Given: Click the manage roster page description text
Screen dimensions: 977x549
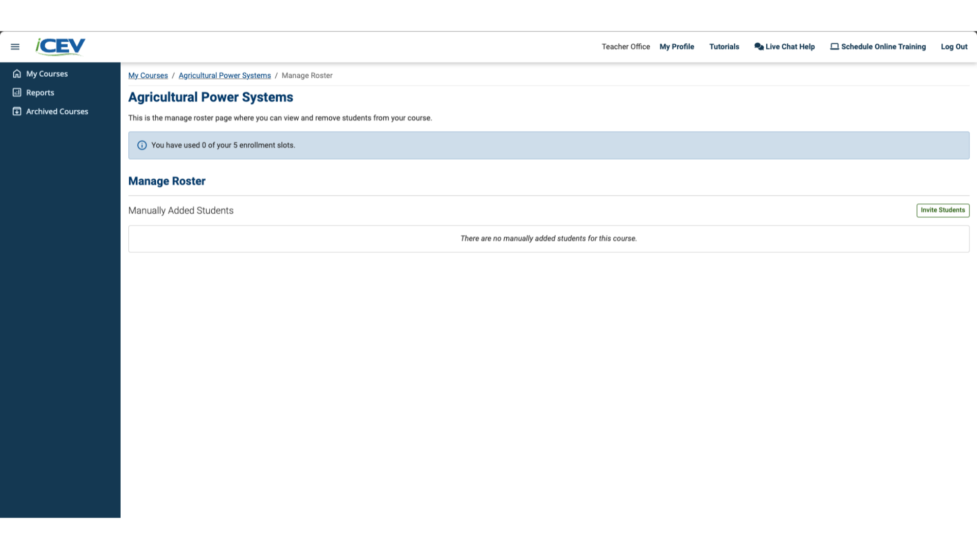Looking at the screenshot, I should coord(280,118).
